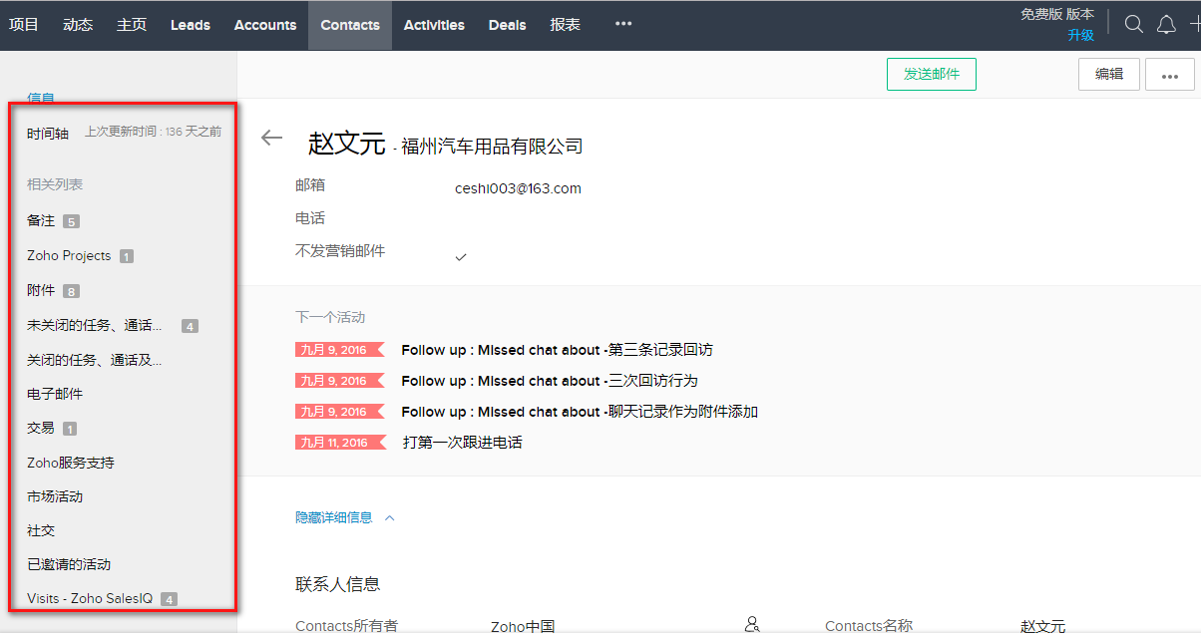
Task: Click the back arrow beside 赵文元
Action: click(271, 139)
